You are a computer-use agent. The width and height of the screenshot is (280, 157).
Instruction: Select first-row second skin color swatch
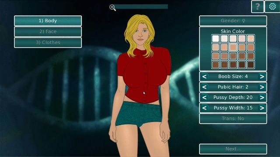point(224,38)
